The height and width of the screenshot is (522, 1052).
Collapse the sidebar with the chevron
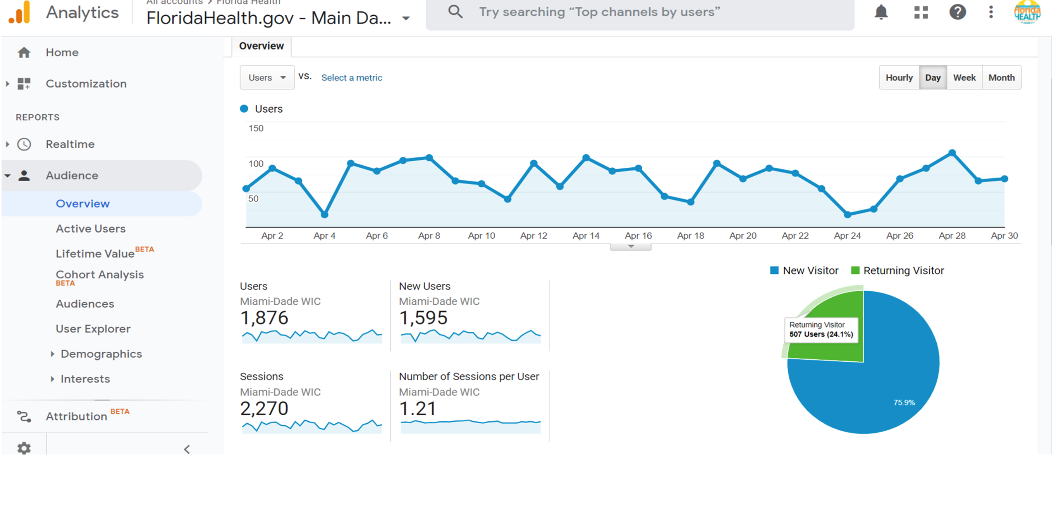pos(187,450)
